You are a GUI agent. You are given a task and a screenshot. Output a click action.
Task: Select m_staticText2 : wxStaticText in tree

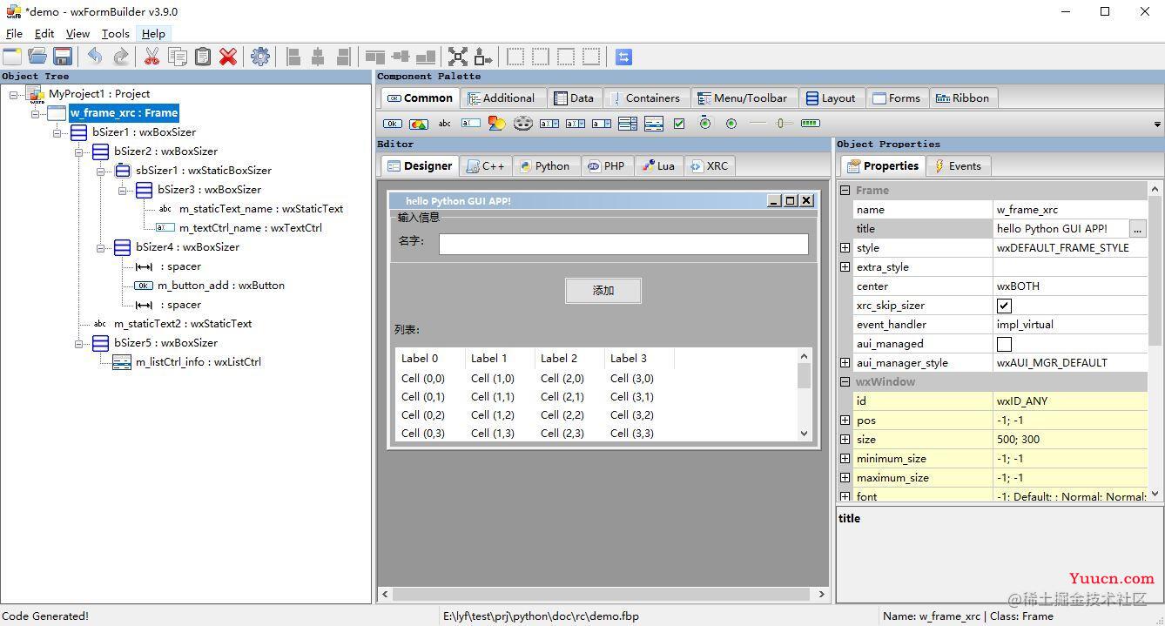(183, 324)
